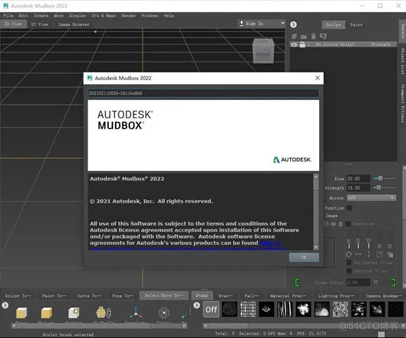Switch to the UV View tab
The width and height of the screenshot is (406, 338).
click(x=40, y=25)
